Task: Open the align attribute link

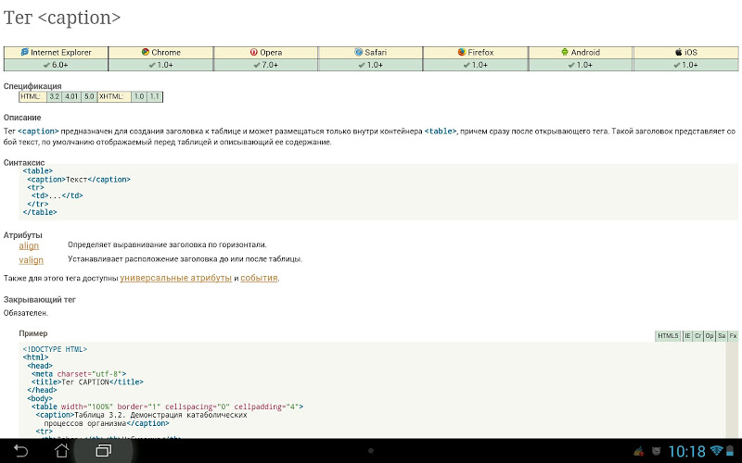Action: tap(29, 245)
